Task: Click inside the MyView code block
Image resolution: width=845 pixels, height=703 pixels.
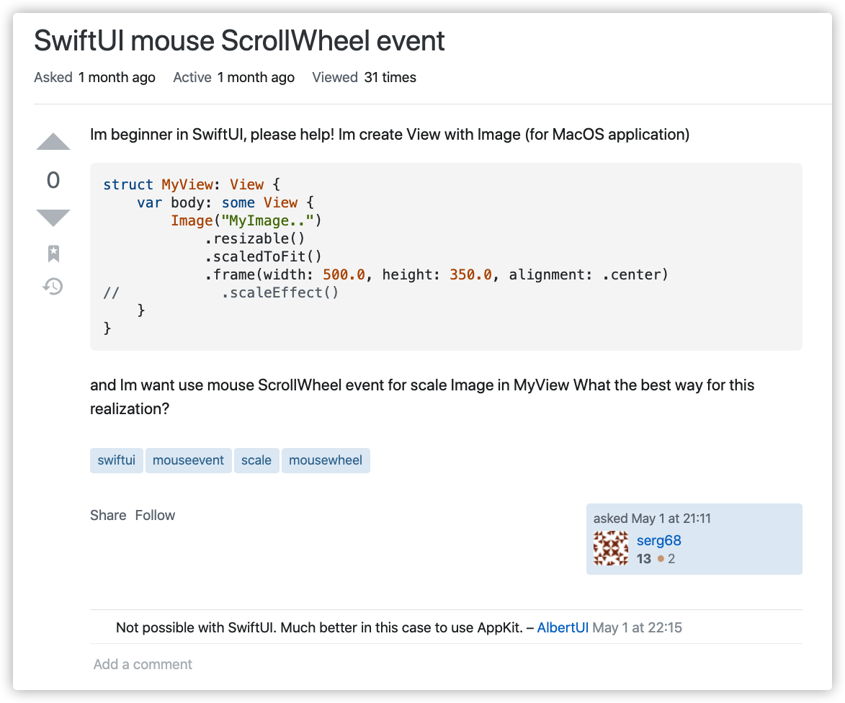Action: pyautogui.click(x=445, y=256)
